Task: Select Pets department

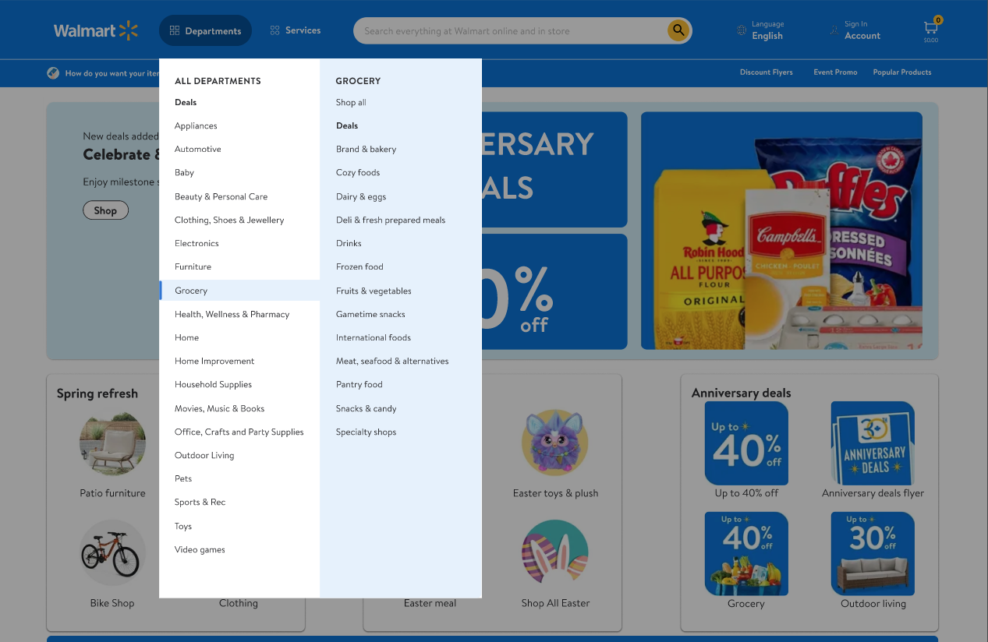Action: pos(183,478)
